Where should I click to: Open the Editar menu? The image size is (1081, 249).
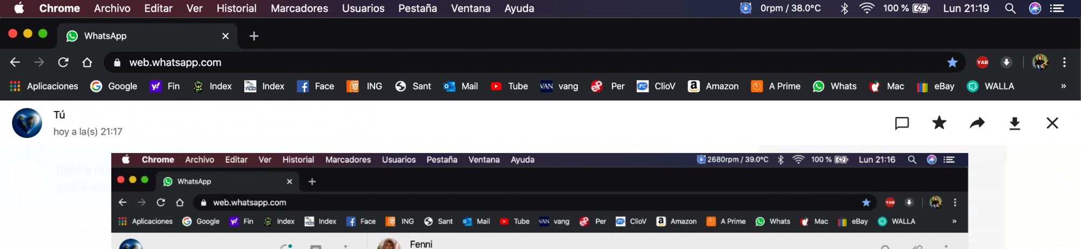point(158,8)
